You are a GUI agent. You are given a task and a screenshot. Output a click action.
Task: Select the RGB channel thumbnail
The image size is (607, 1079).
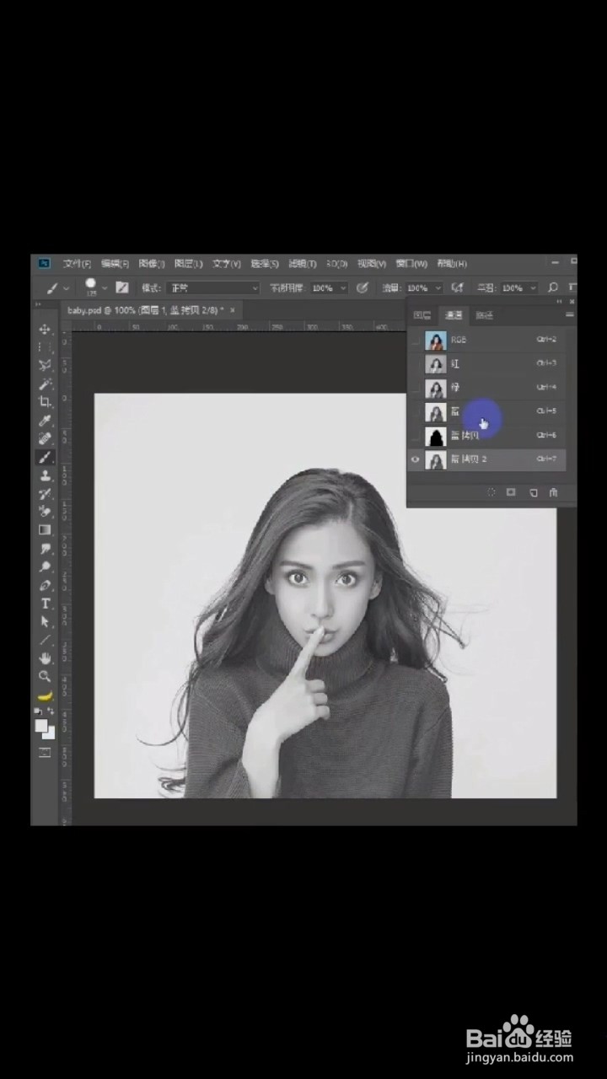click(436, 340)
